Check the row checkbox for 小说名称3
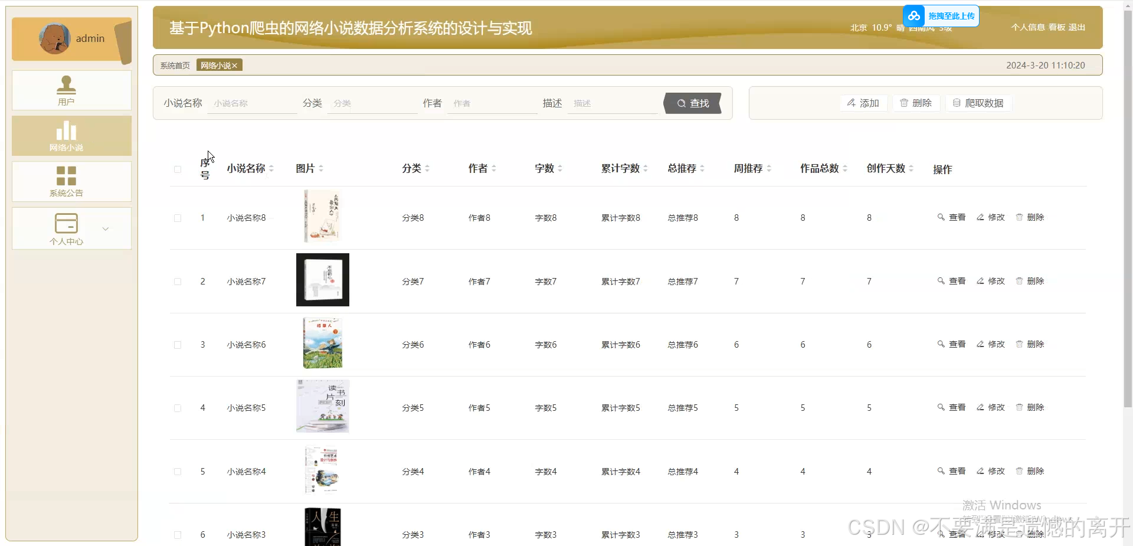The image size is (1133, 546). [178, 535]
